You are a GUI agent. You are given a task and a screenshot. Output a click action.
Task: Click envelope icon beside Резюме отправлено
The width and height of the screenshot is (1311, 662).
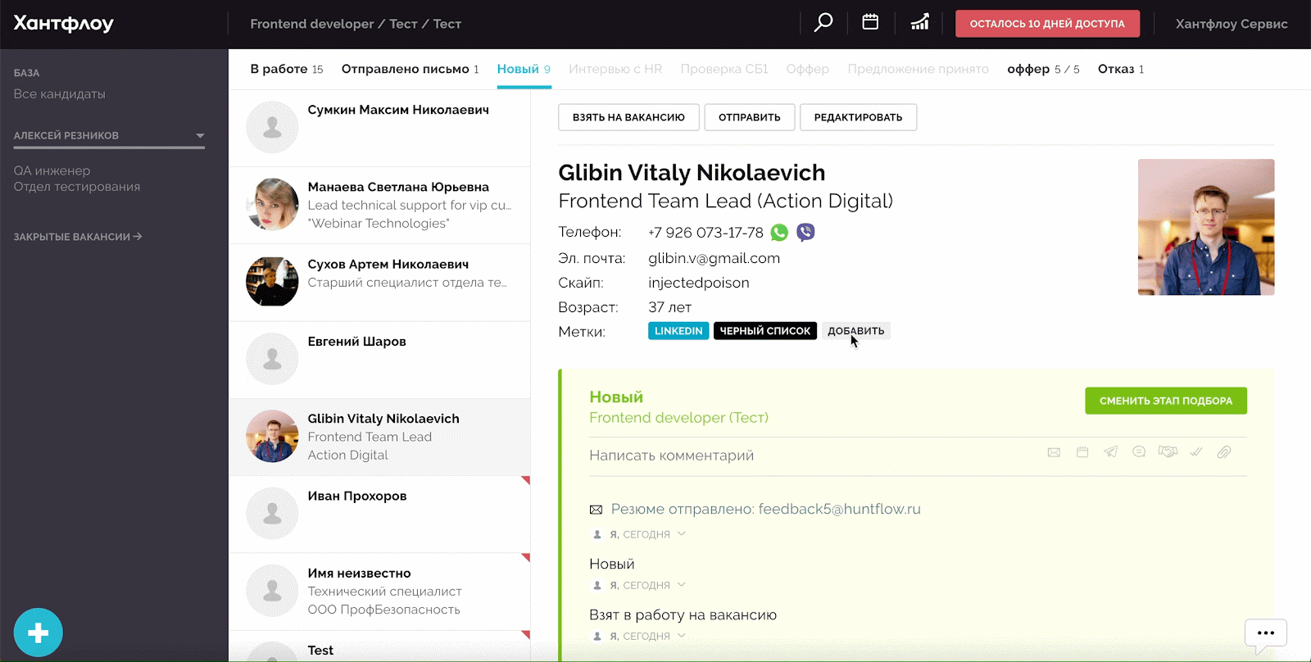596,510
